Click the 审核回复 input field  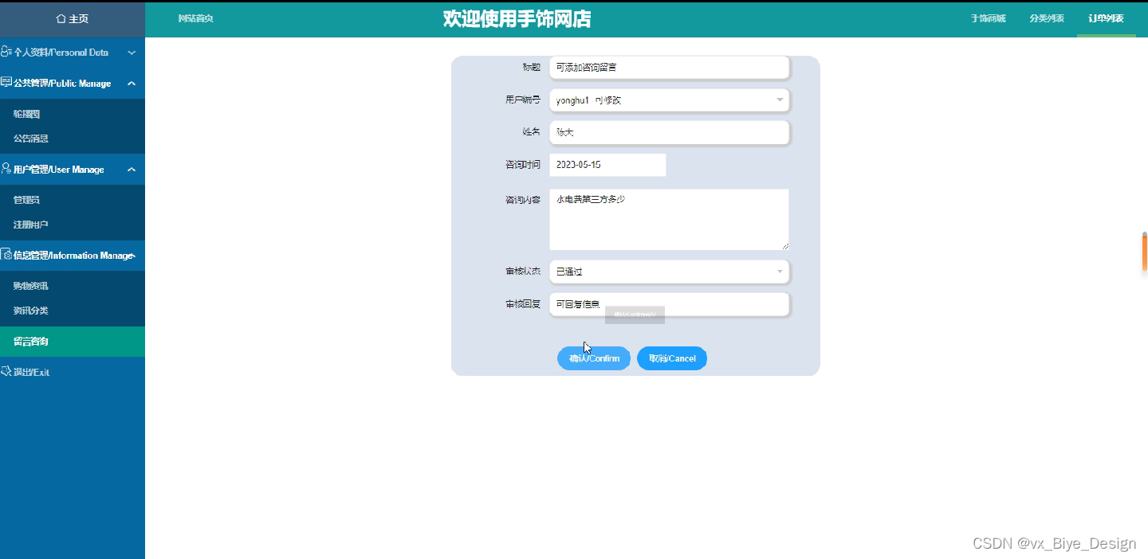669,304
